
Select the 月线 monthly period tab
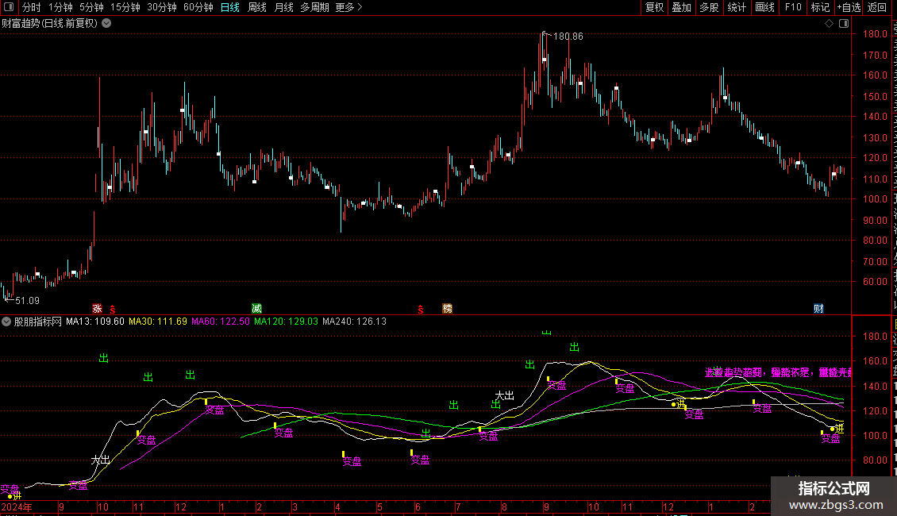click(x=283, y=7)
